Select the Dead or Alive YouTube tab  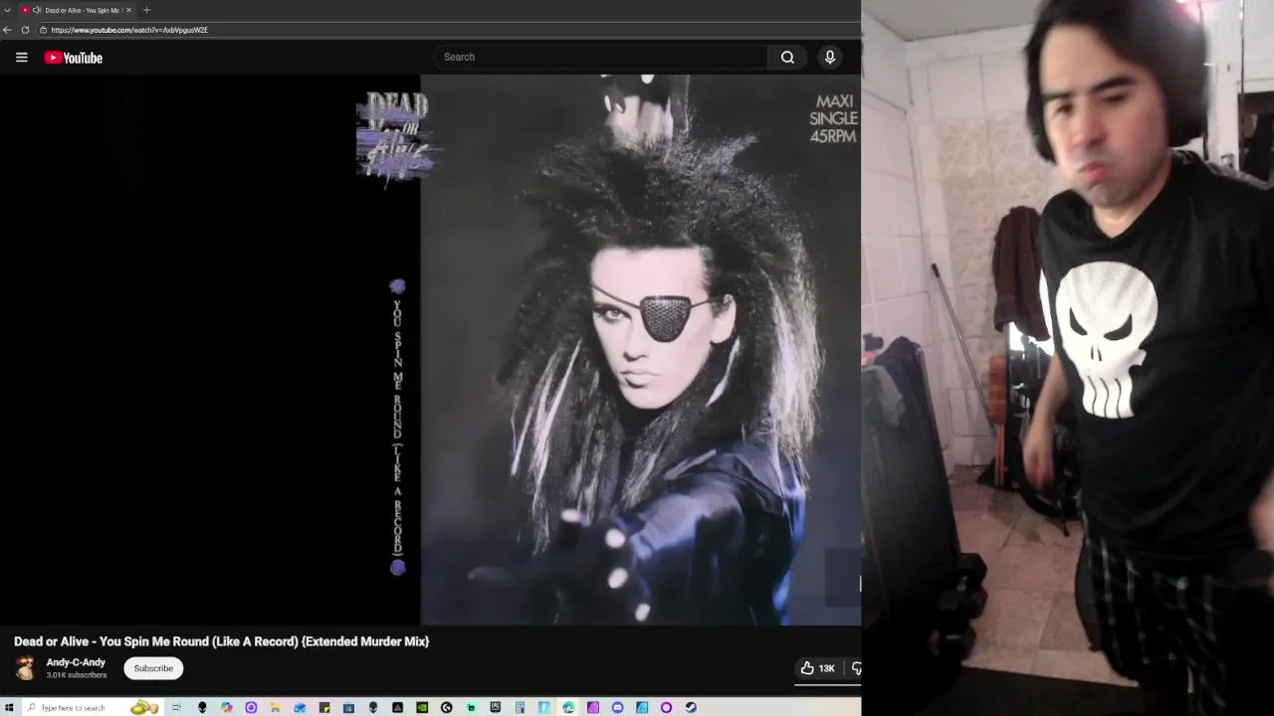pyautogui.click(x=76, y=10)
